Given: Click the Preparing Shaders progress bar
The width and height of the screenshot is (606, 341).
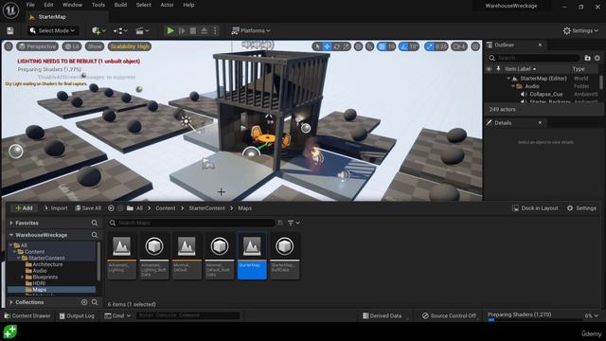Looking at the screenshot, I should pos(535,320).
